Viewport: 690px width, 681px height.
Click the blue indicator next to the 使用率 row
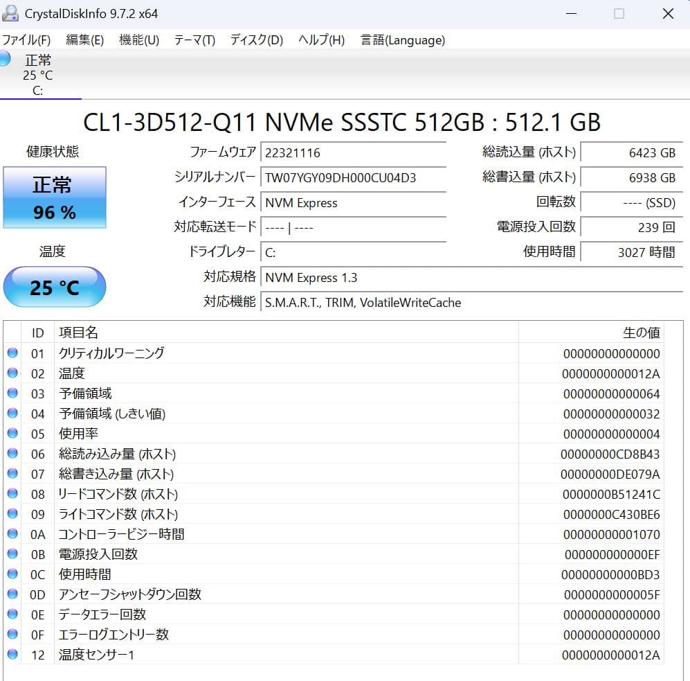(13, 434)
